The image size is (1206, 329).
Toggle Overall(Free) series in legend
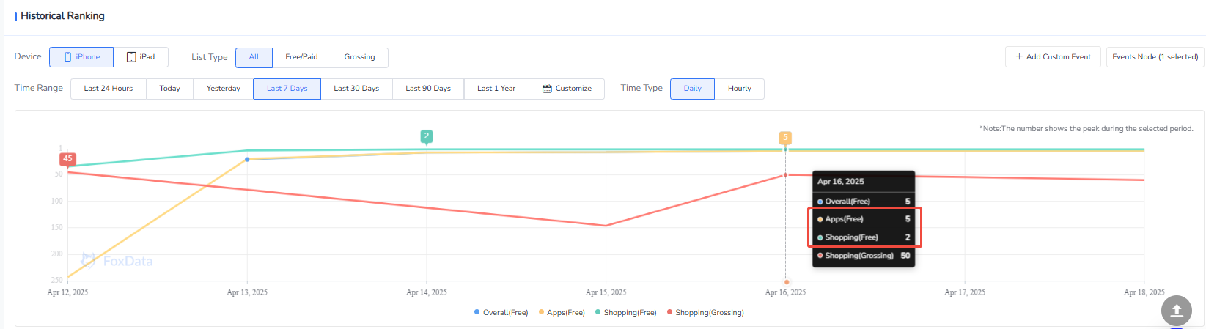point(501,313)
